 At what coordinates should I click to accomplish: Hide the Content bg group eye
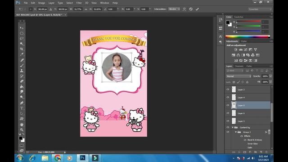pyautogui.click(x=228, y=127)
